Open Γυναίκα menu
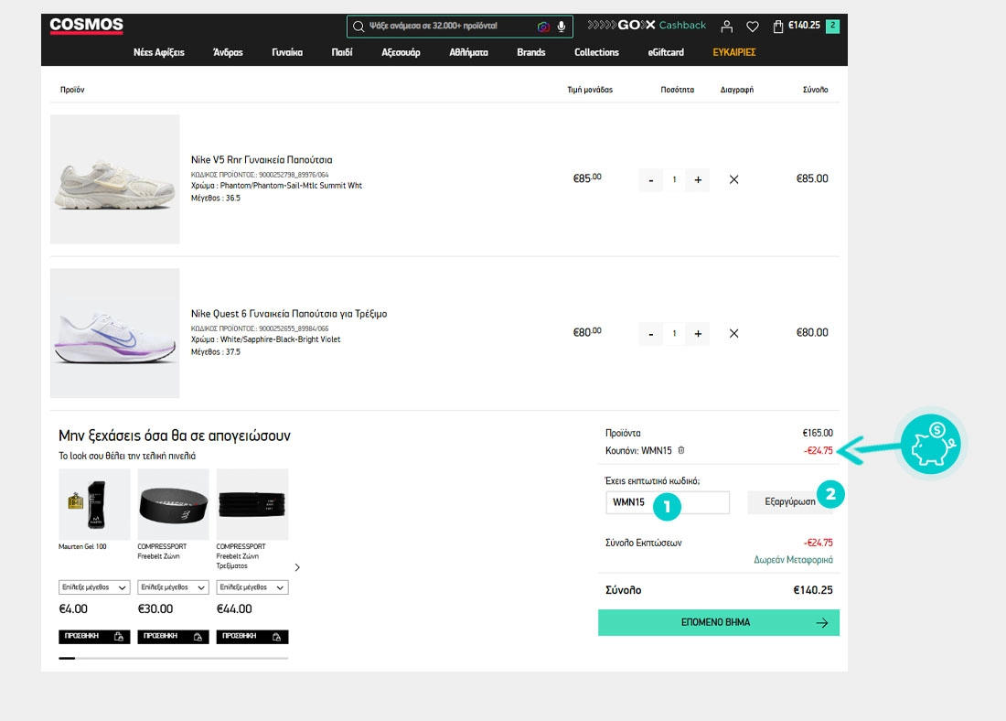Image resolution: width=1006 pixels, height=721 pixels. pyautogui.click(x=287, y=53)
